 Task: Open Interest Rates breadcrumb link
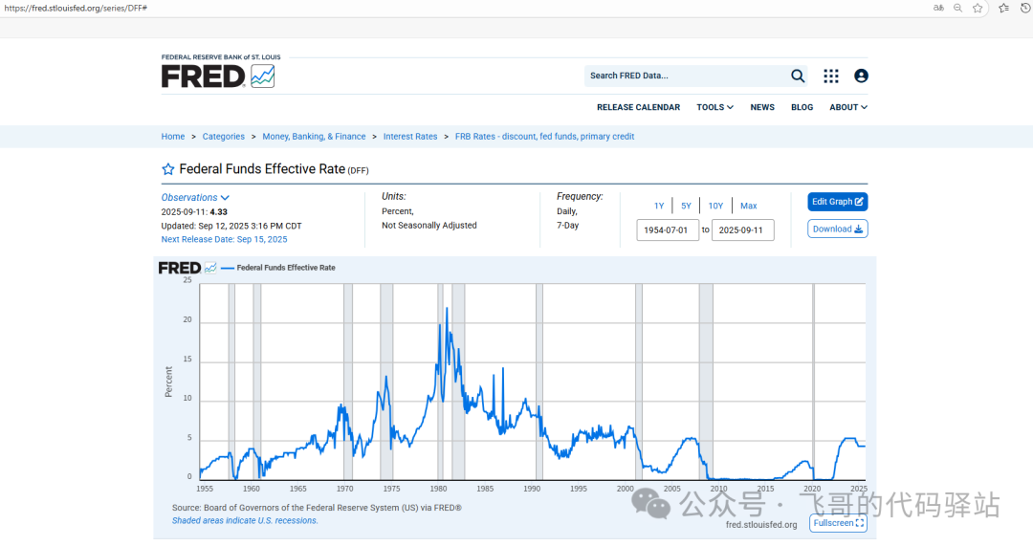pos(410,137)
